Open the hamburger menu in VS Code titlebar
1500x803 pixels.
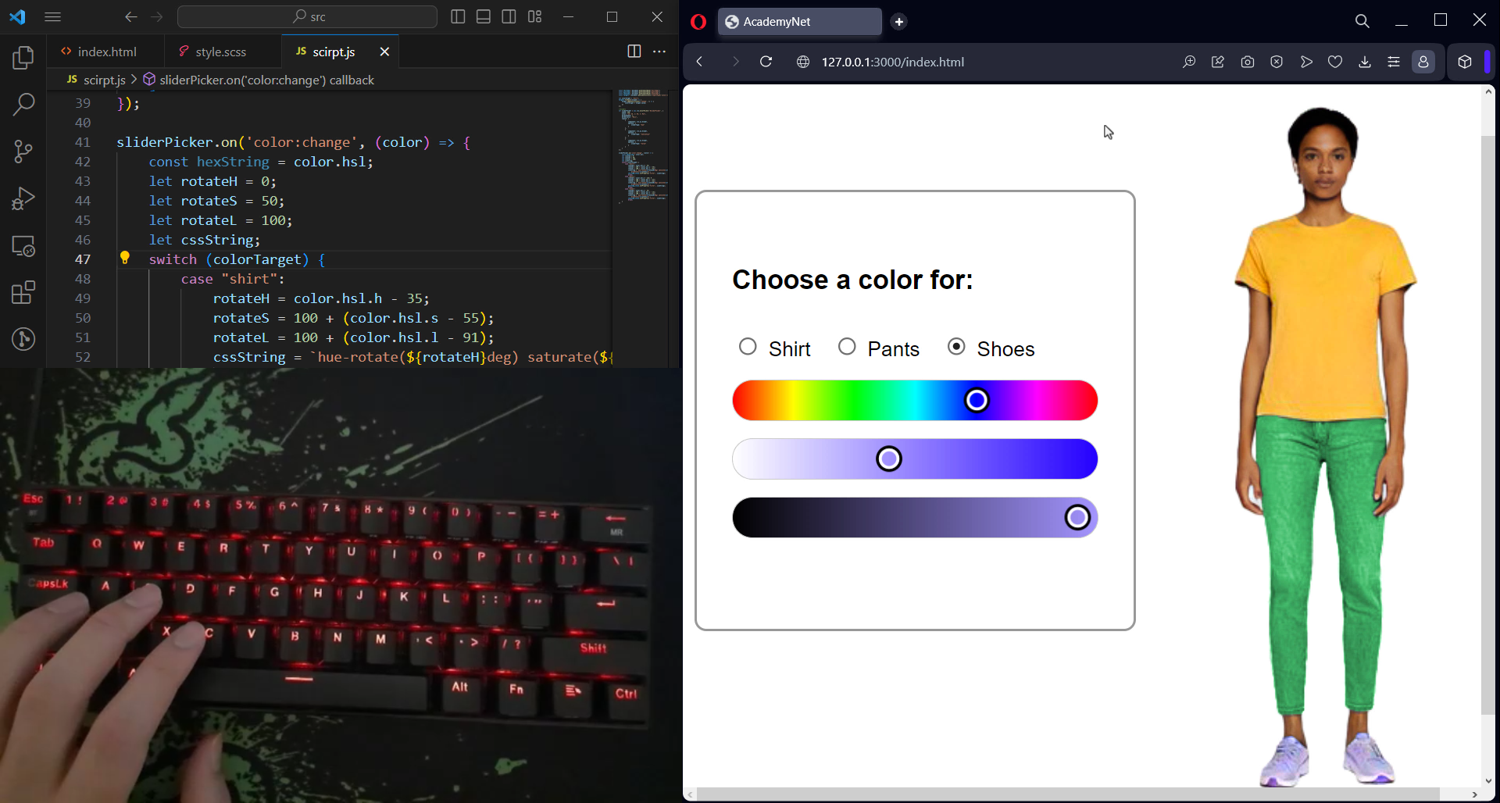(52, 16)
